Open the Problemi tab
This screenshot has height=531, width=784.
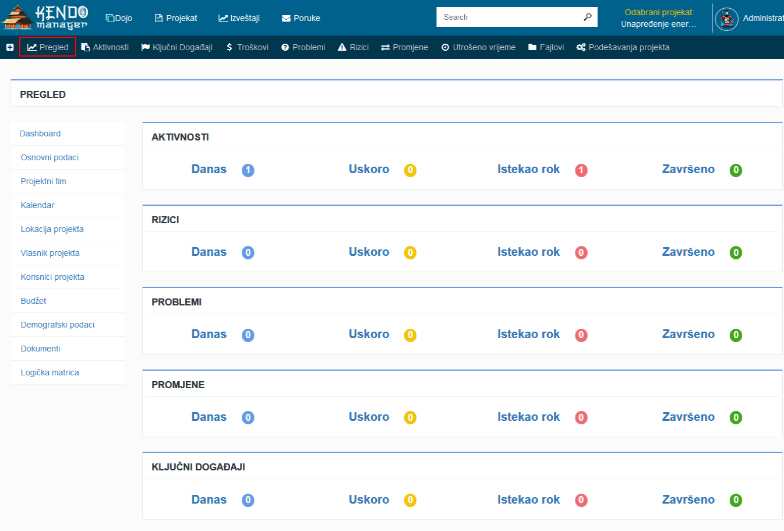pos(303,47)
